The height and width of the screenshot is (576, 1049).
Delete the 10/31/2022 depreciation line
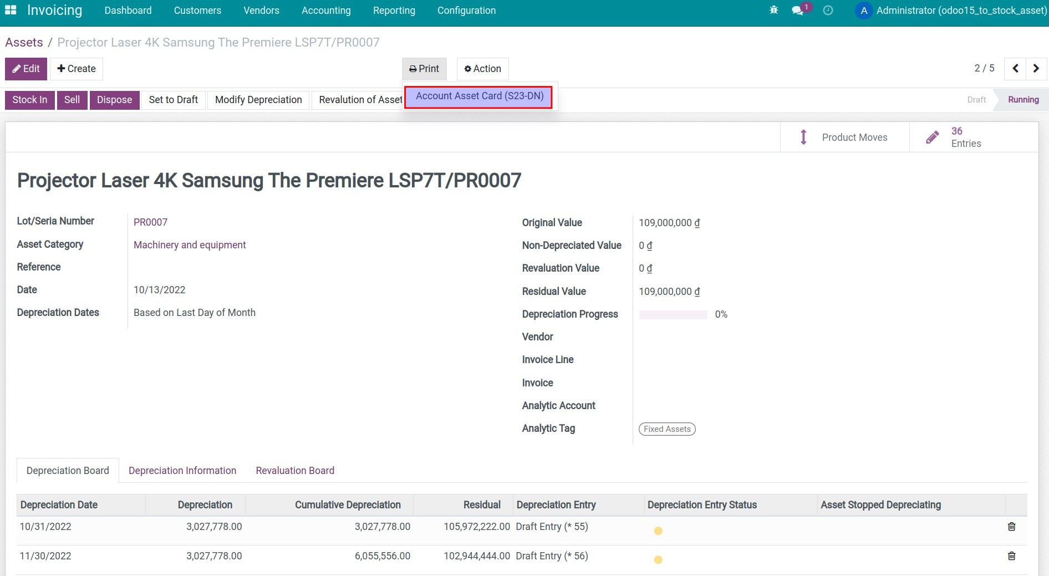pyautogui.click(x=1011, y=527)
